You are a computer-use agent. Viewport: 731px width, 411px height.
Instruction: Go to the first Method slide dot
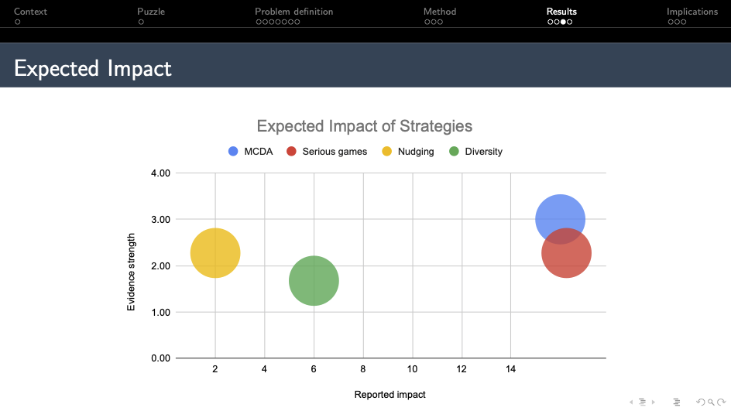click(x=427, y=22)
